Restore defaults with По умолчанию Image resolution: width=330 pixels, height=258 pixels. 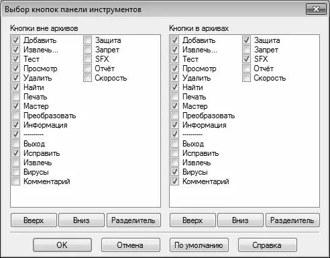[199, 245]
